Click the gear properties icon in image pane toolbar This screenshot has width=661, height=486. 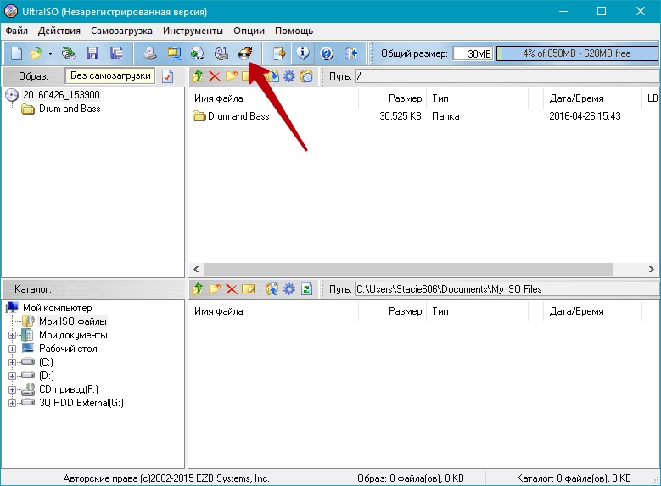[x=288, y=76]
